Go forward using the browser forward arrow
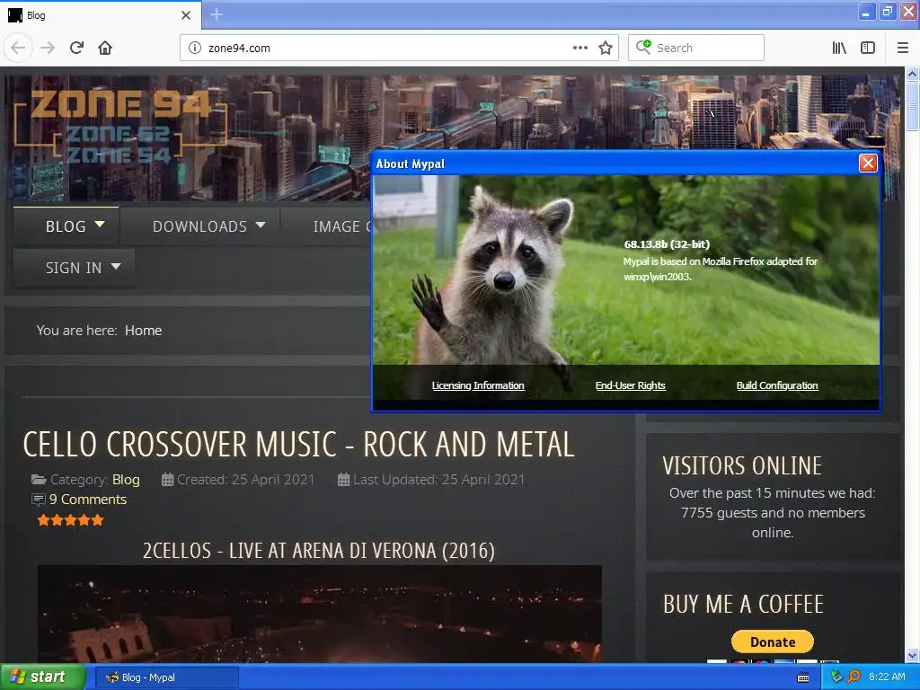Image resolution: width=920 pixels, height=690 pixels. tap(48, 48)
